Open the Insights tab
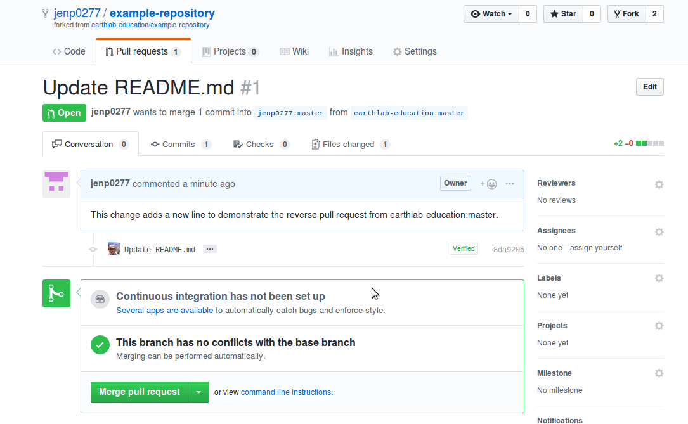 coord(351,51)
